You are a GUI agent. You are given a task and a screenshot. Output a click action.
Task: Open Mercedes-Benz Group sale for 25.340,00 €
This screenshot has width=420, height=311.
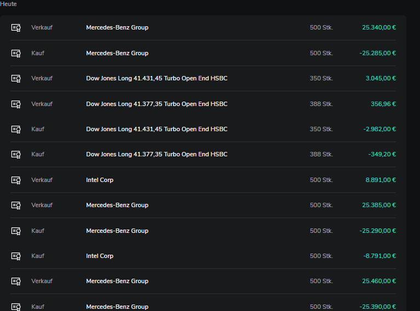203,27
